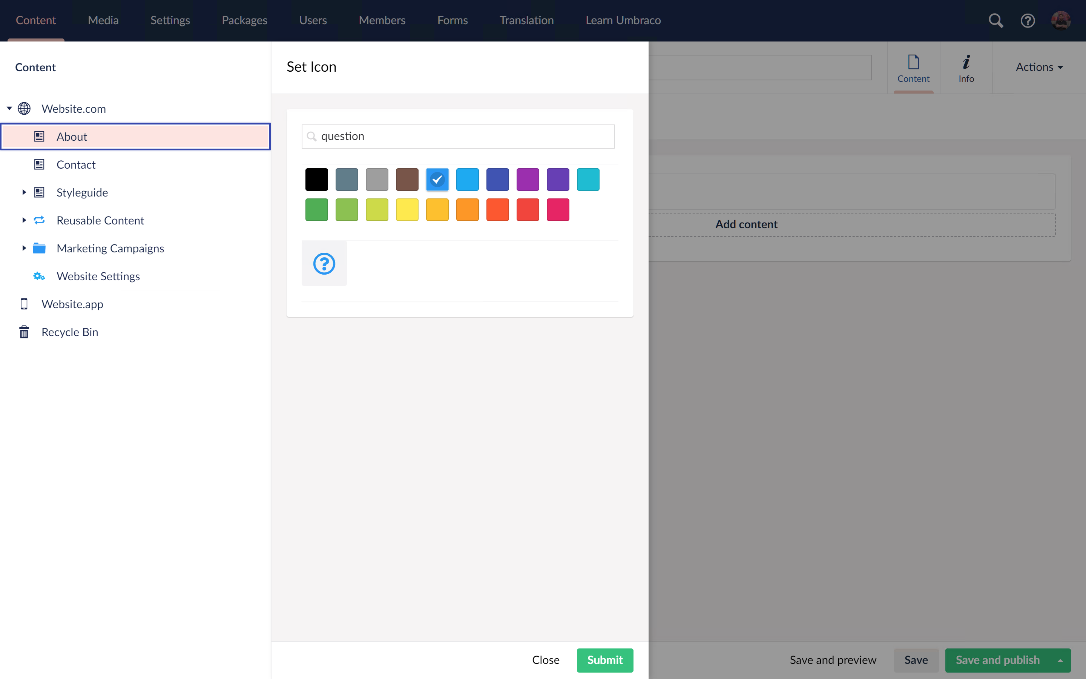The image size is (1086, 679).
Task: Expand the Marketing Campaigns node
Action: (x=24, y=248)
